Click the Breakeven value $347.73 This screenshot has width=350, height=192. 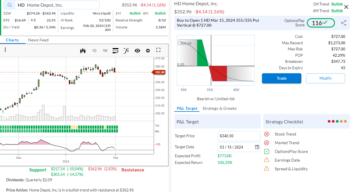[338, 61]
